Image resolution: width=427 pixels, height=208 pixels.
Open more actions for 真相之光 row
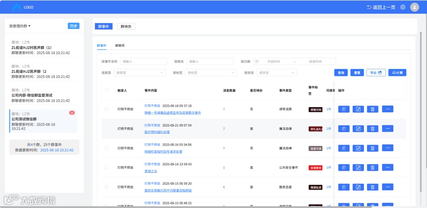pos(388,167)
